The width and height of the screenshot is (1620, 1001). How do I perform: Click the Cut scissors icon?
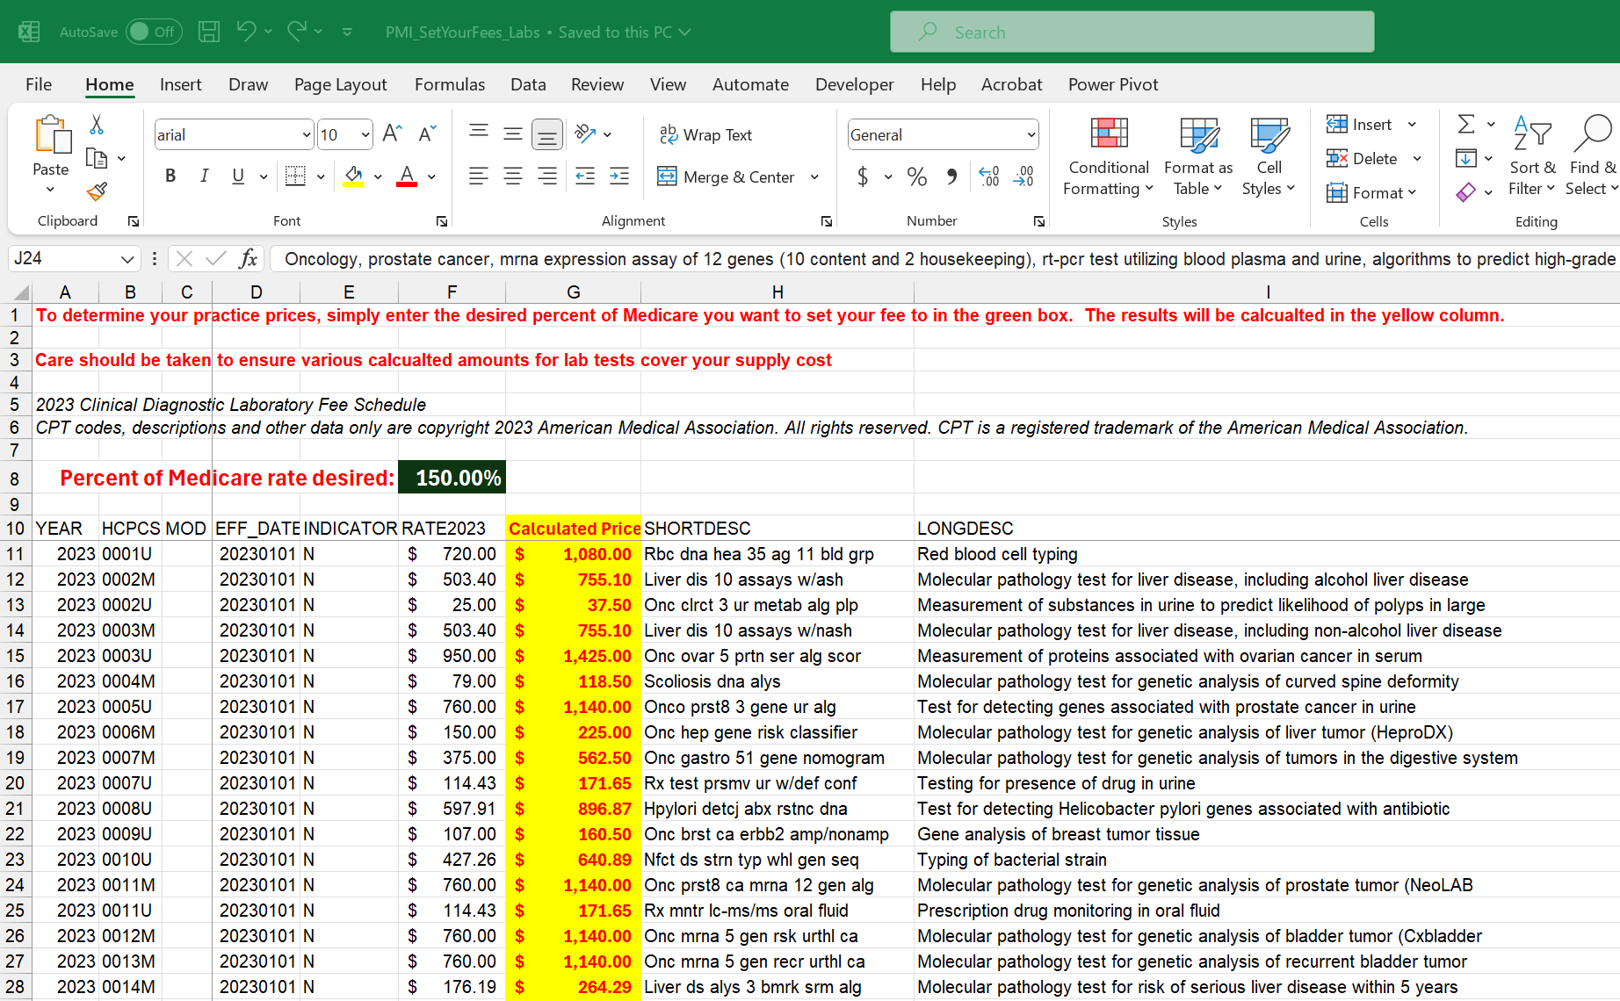point(97,125)
